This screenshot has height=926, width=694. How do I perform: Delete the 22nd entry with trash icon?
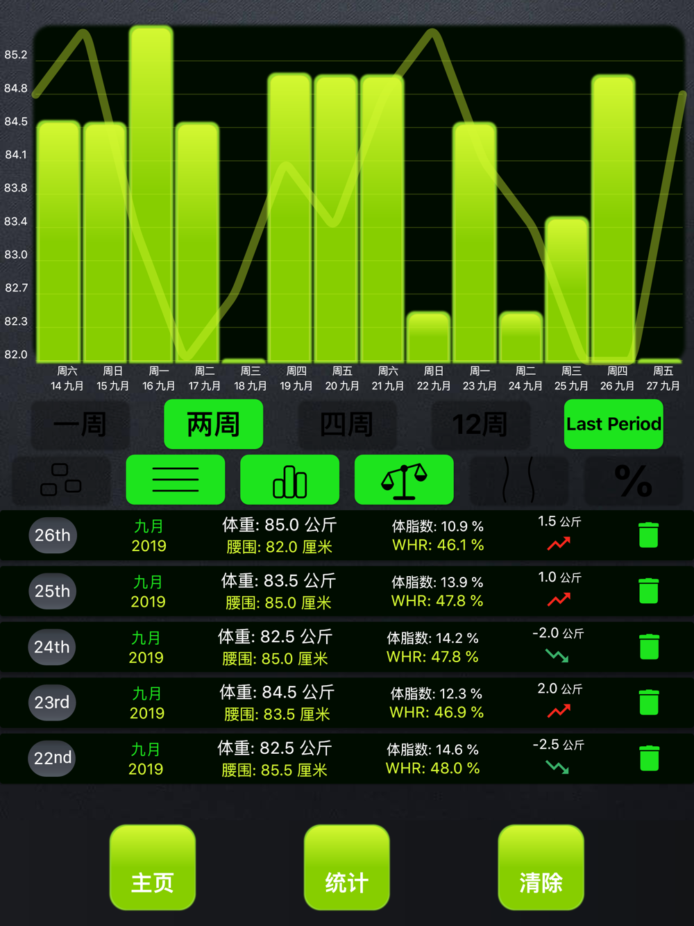(649, 758)
